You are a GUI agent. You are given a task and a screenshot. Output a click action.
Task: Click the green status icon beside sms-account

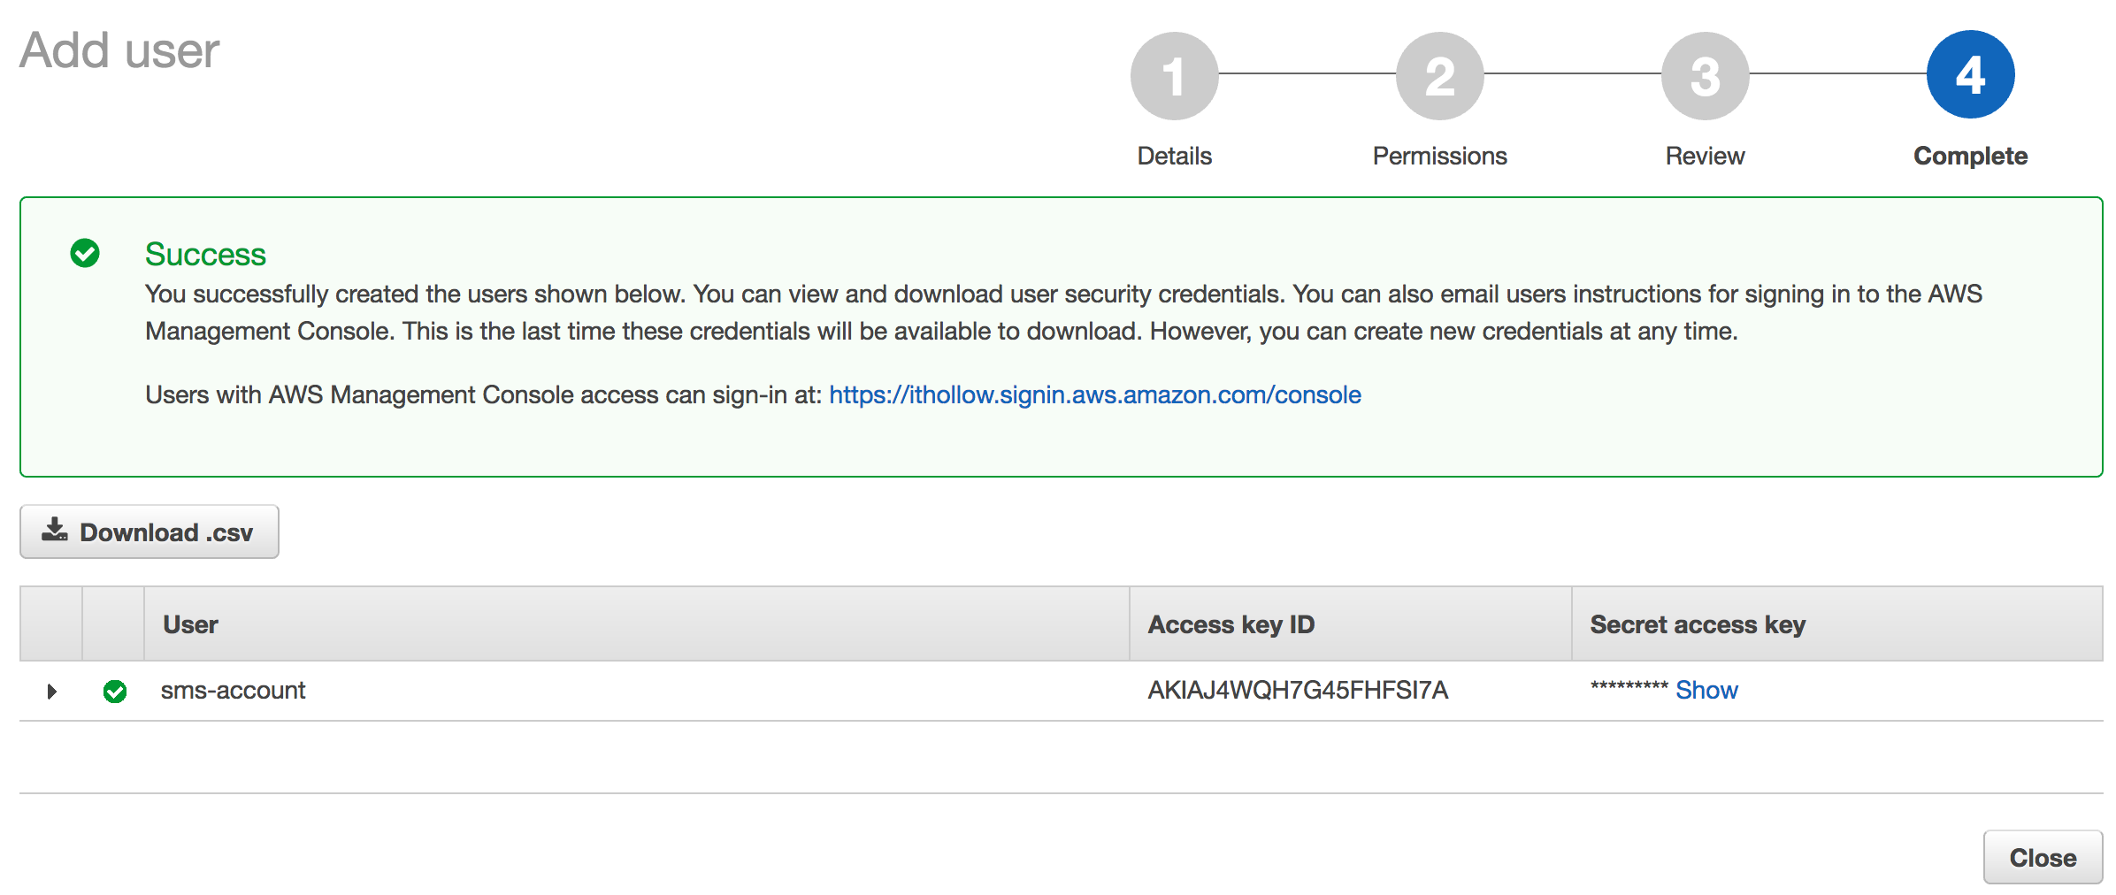point(115,691)
